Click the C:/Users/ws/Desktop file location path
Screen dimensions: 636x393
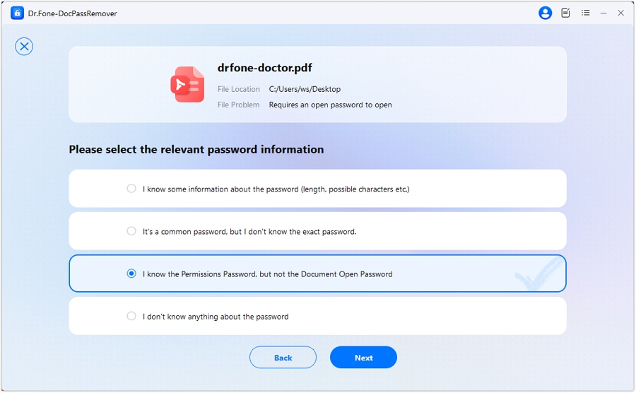305,90
